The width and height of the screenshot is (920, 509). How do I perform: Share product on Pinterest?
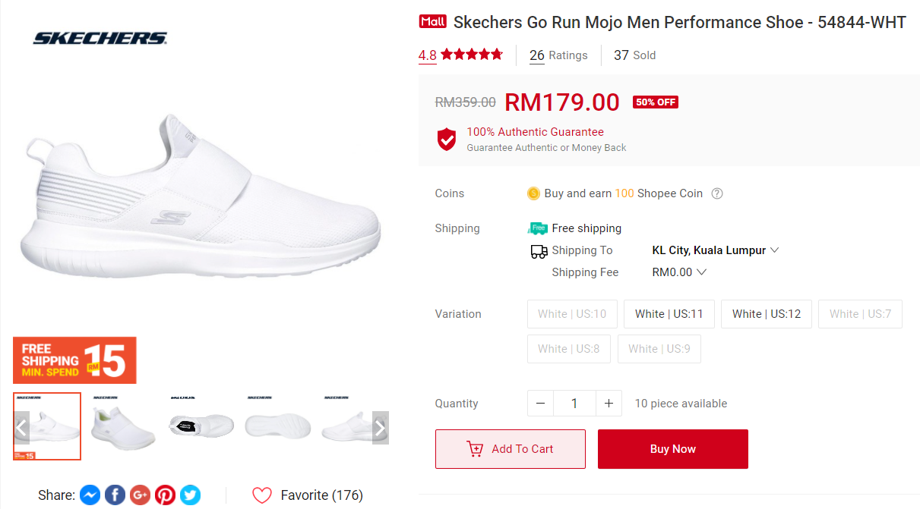[165, 495]
